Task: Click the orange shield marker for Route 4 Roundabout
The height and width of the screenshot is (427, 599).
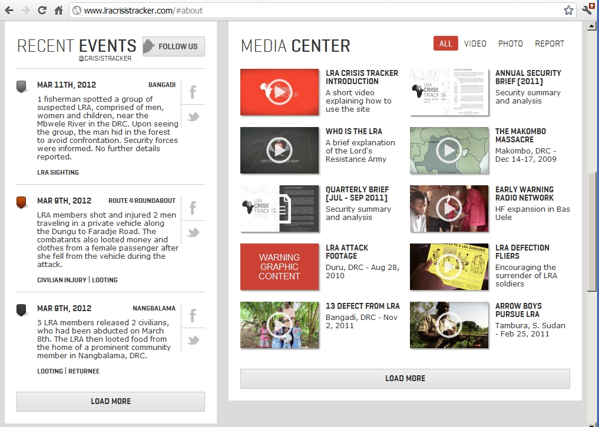Action: [21, 203]
